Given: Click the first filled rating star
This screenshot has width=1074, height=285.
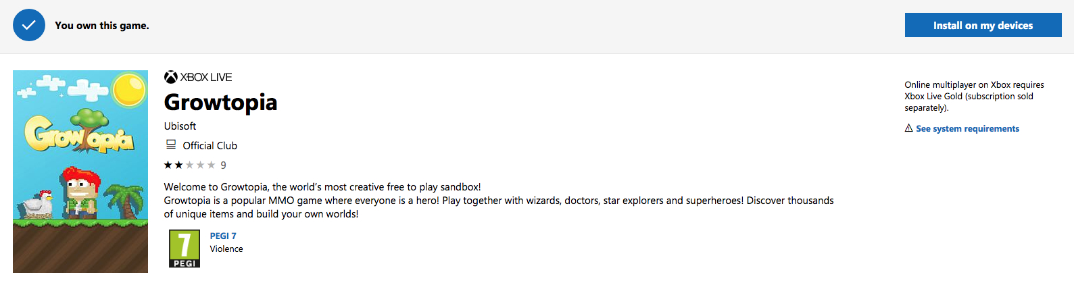Looking at the screenshot, I should [x=168, y=165].
